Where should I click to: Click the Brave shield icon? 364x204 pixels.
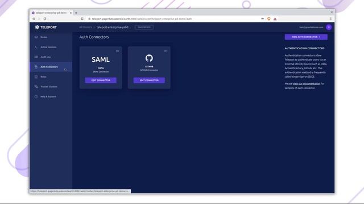pos(269,19)
